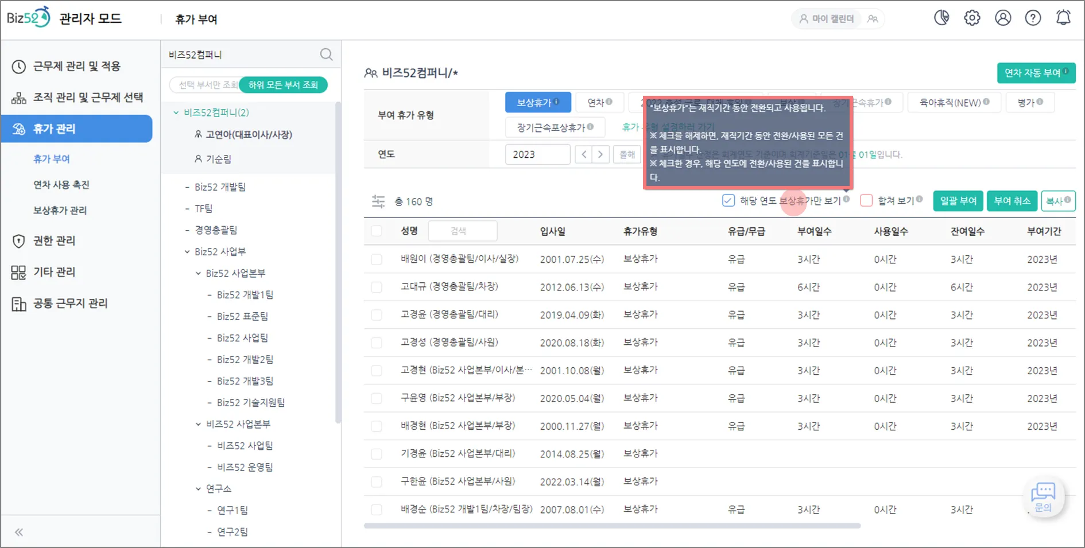Screen dimensions: 1085x548
Task: Collapse the 연구소 tree node chevron
Action: click(x=199, y=489)
